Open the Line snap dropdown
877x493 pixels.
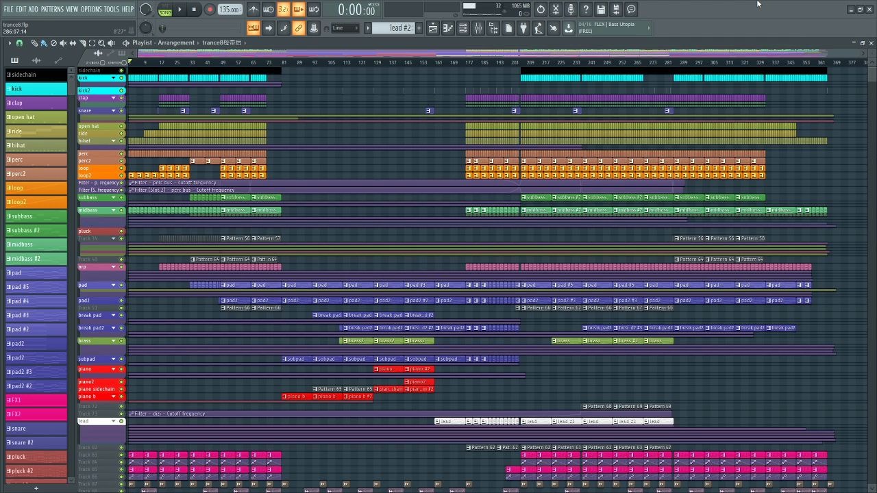pos(345,28)
